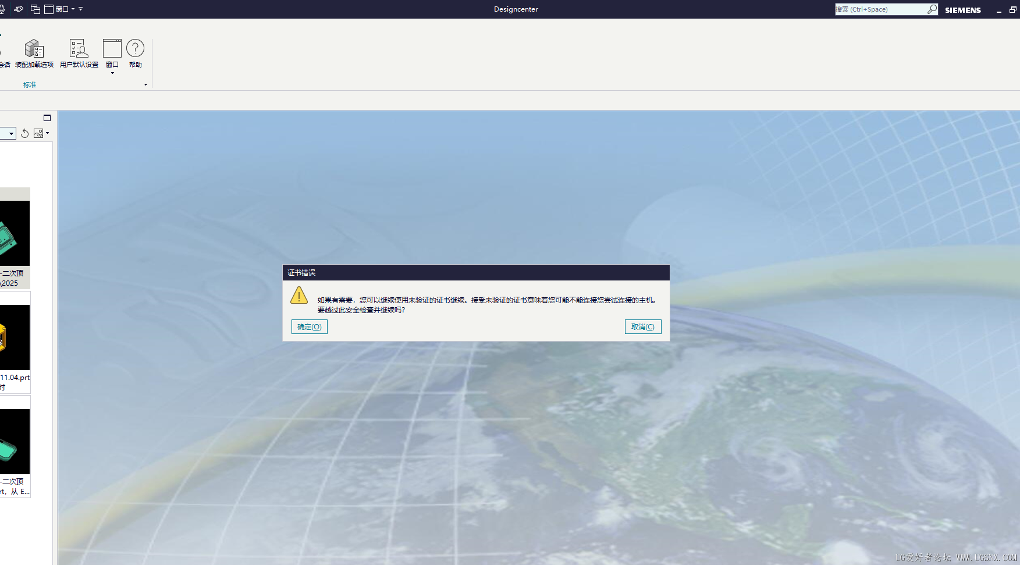Open the third green part thumbnail
This screenshot has height=565, width=1020.
tap(15, 441)
